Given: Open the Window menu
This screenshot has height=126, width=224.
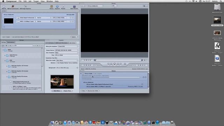Looking at the screenshot, I should (50, 1).
